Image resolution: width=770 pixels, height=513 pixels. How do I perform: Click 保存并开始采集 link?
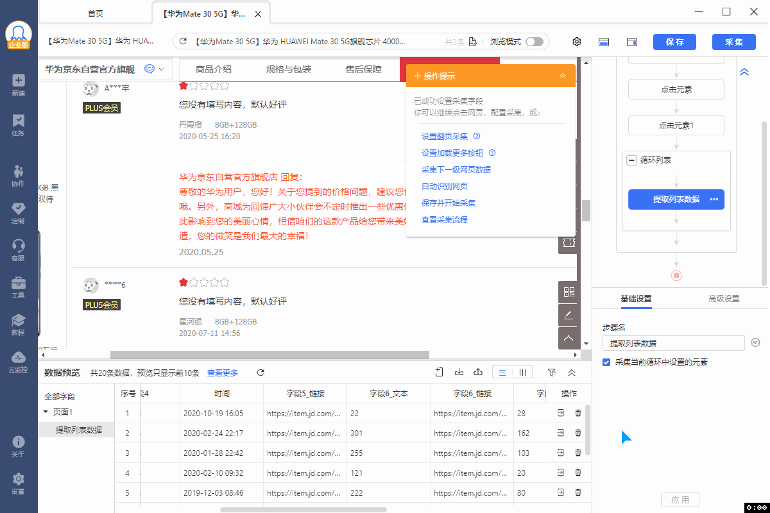pyautogui.click(x=449, y=203)
